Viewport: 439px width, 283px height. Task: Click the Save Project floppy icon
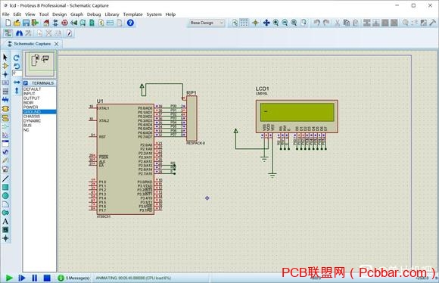26,23
